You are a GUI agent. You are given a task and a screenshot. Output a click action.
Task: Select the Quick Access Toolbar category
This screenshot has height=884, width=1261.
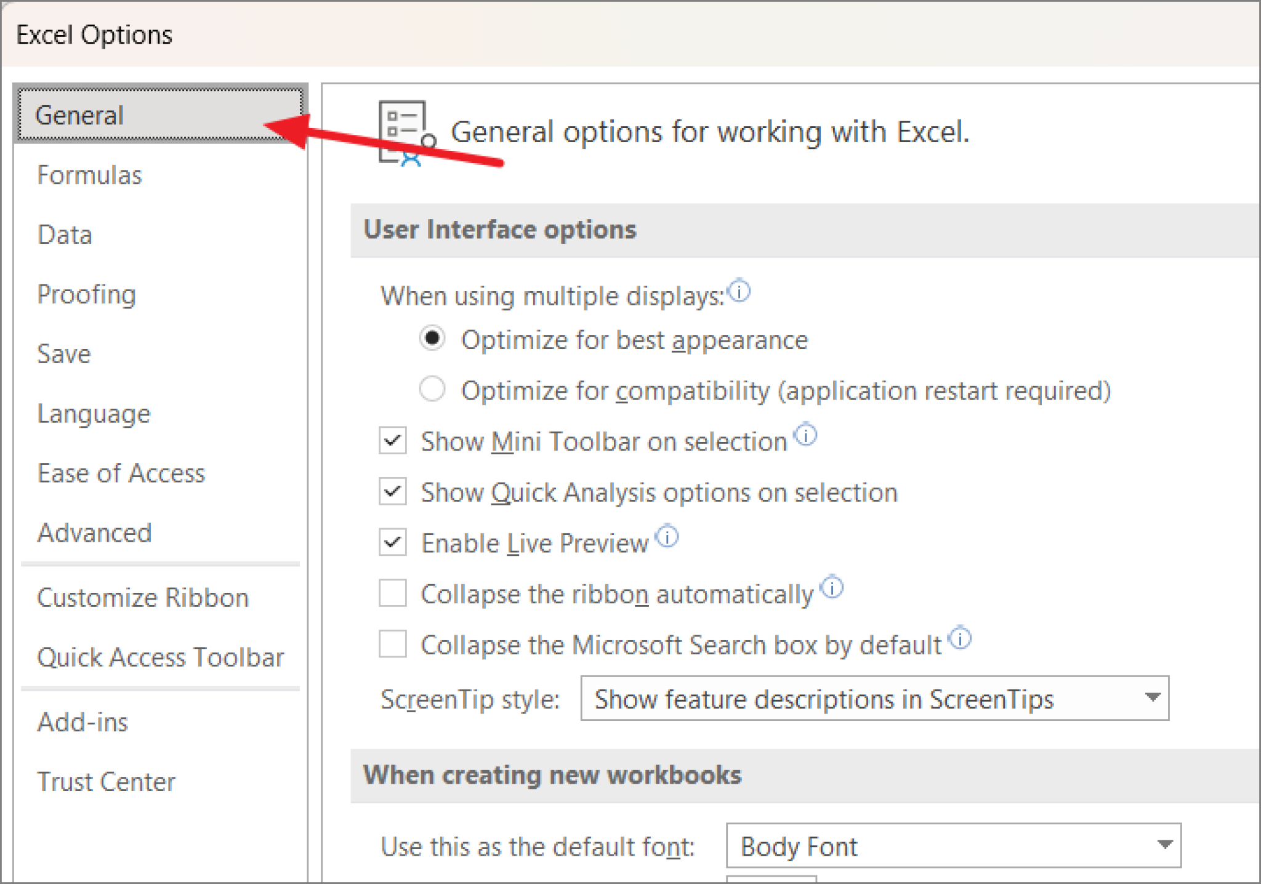160,657
